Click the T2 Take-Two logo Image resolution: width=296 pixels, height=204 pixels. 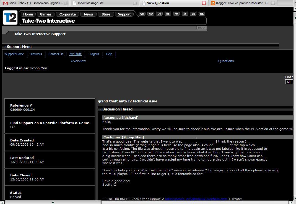pos(10,17)
